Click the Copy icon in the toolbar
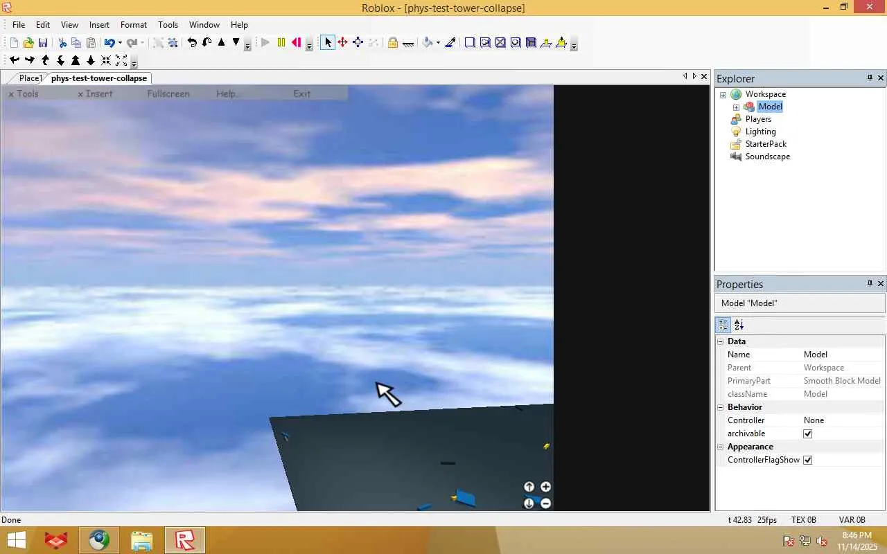This screenshot has height=554, width=887. click(x=76, y=43)
